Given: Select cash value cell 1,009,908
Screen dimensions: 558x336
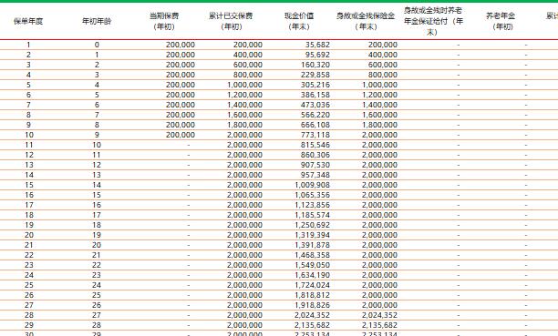Looking at the screenshot, I should click(313, 185).
